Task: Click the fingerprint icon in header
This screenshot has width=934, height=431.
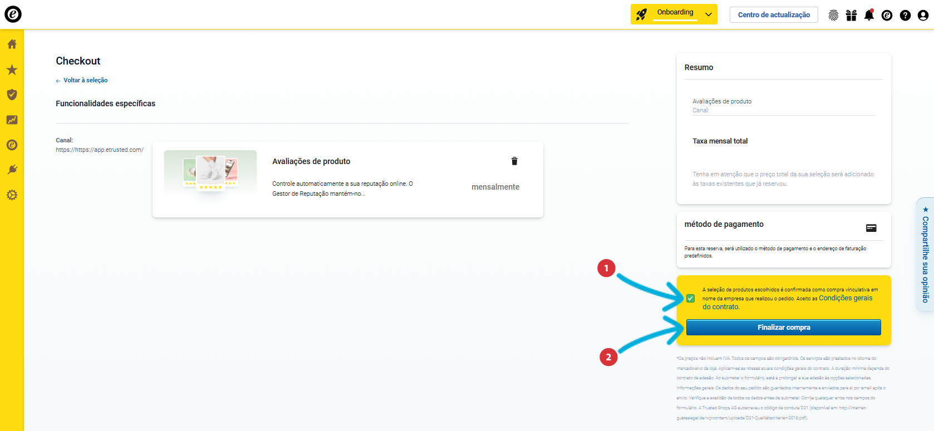Action: click(x=833, y=15)
